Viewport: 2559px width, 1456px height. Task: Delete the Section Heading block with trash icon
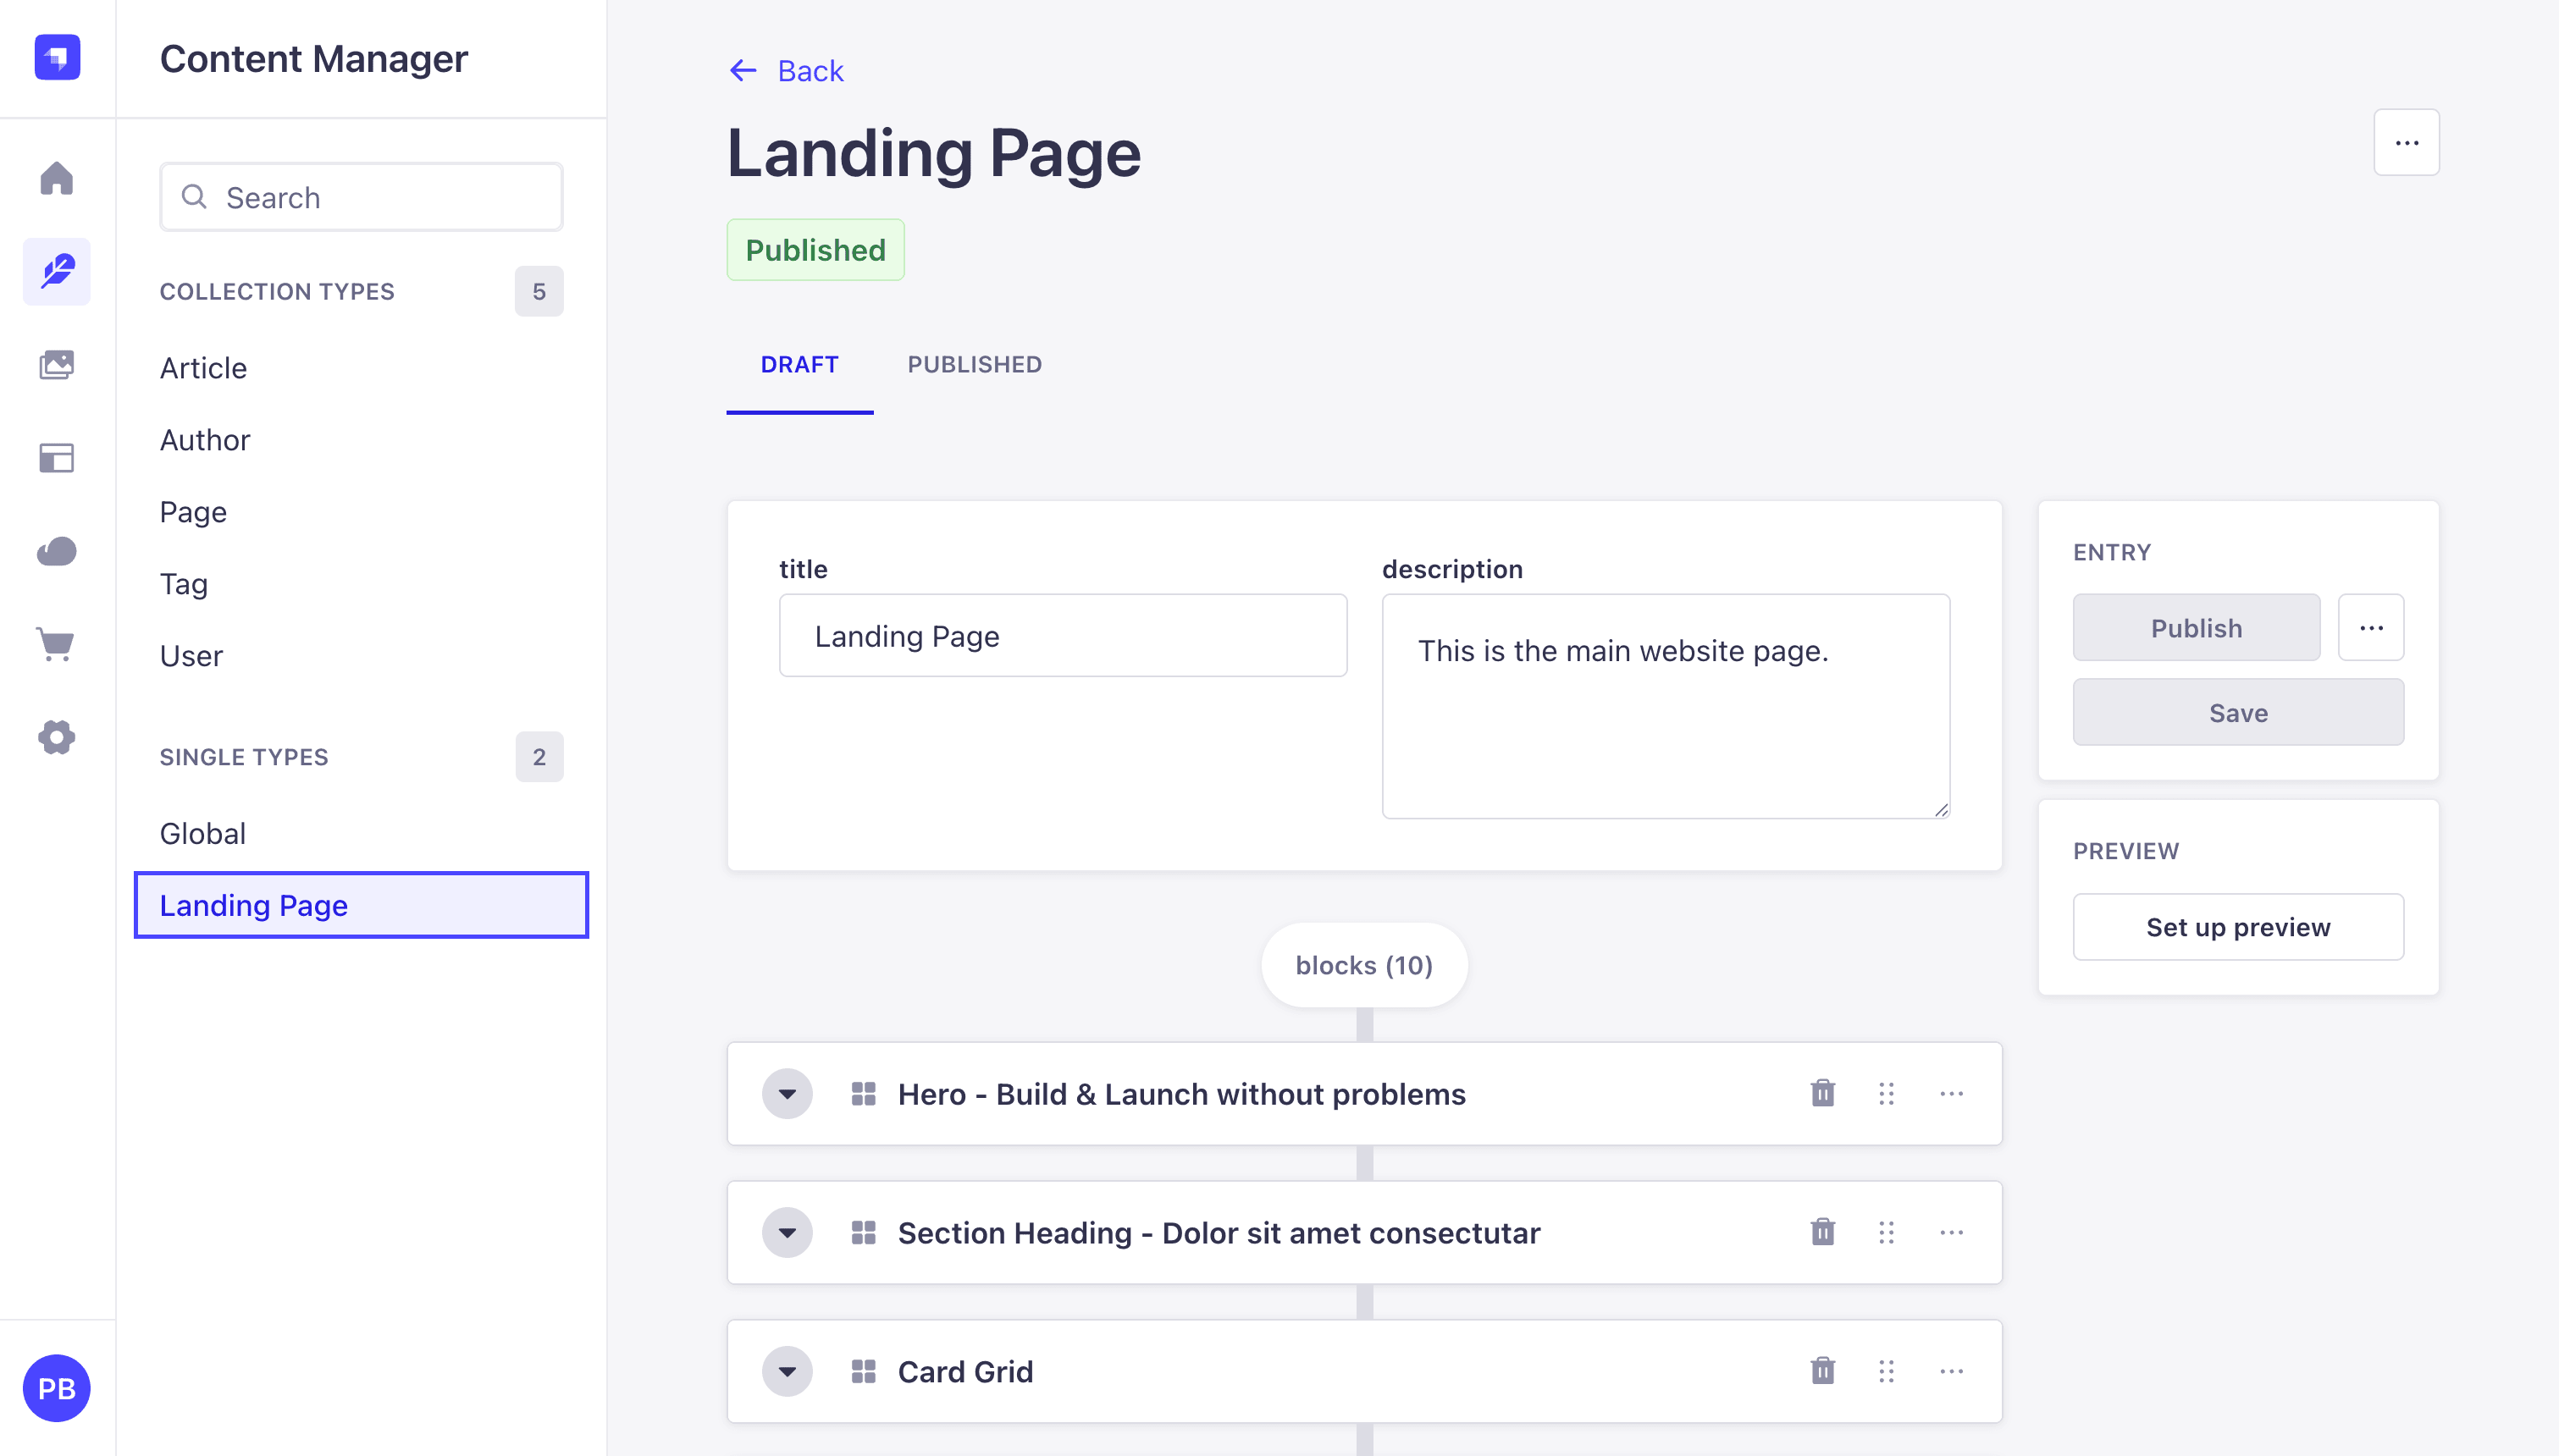pos(1822,1232)
